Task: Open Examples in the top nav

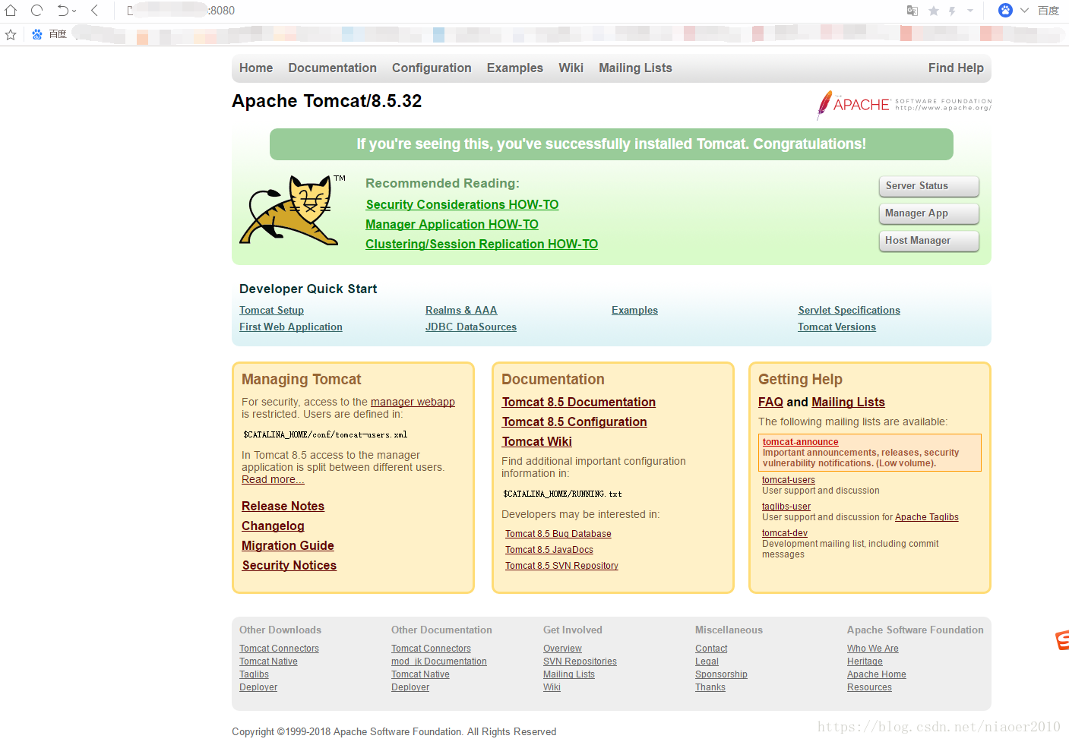Action: (514, 68)
